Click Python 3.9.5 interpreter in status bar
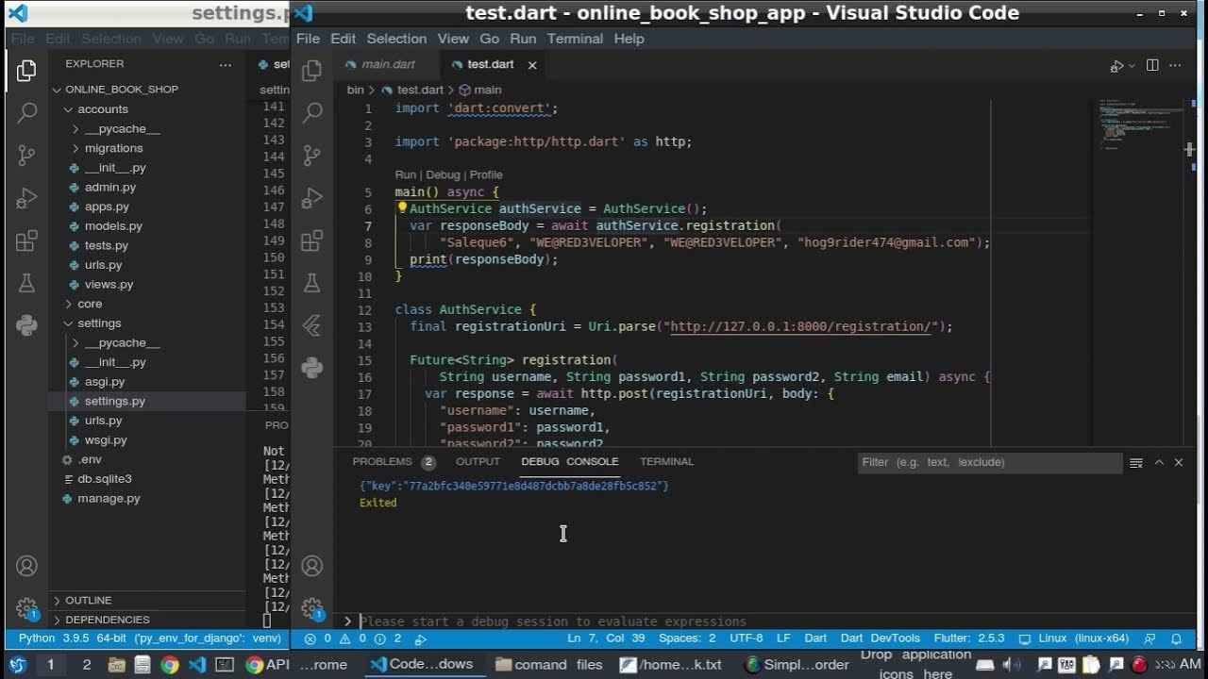The image size is (1208, 679). (x=149, y=638)
